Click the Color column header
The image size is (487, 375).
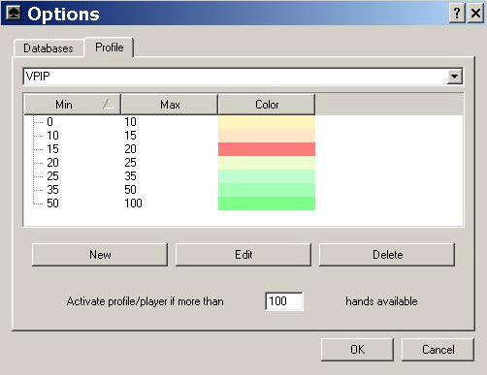(x=267, y=105)
